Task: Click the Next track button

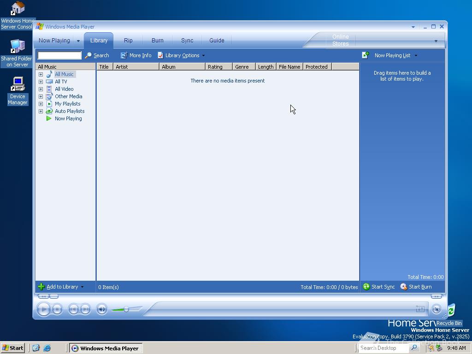Action: pos(85,309)
